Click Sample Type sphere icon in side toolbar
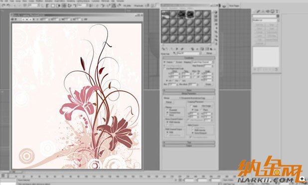Screen dimensions: 308x185 [216, 12]
